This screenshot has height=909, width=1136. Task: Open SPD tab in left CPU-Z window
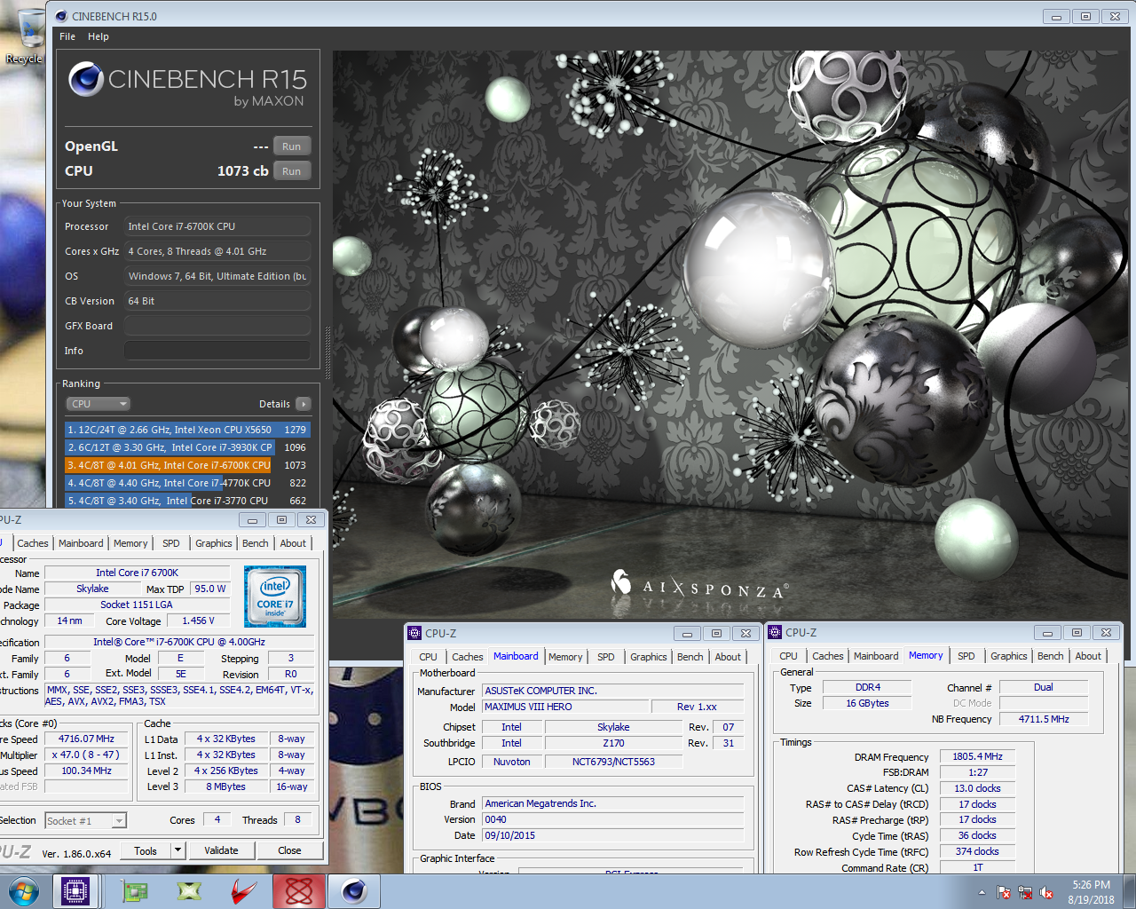(171, 543)
